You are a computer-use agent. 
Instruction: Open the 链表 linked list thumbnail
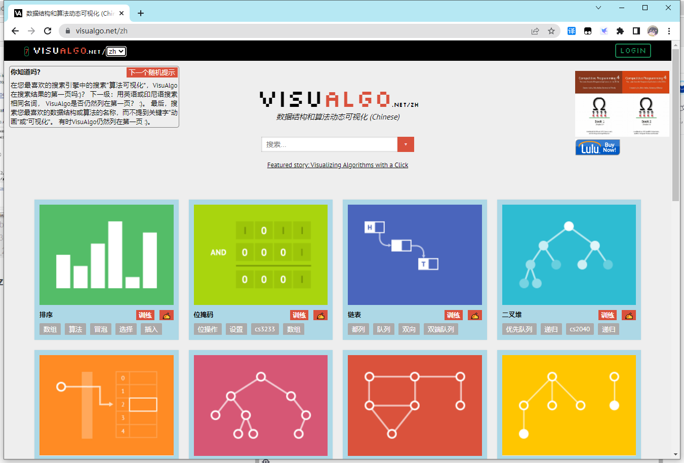415,255
